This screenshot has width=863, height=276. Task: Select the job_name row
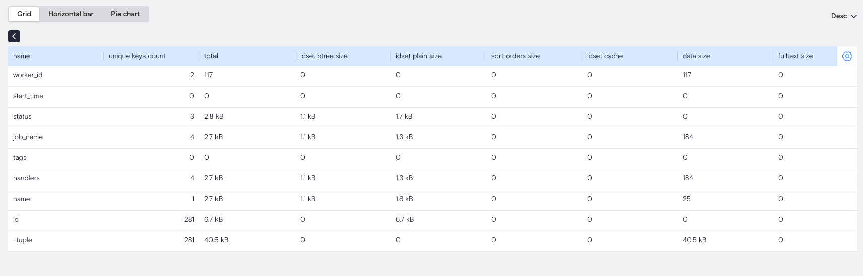point(28,137)
